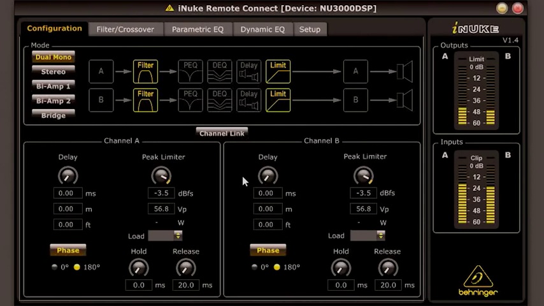Toggle the Channel B Phase button
Screen dimensions: 544x306
point(268,250)
